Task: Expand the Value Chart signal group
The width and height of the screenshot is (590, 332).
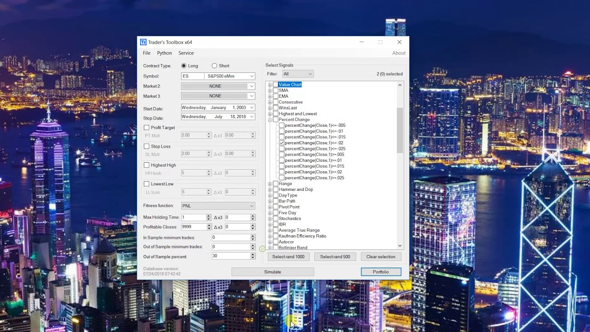Action: point(270,85)
